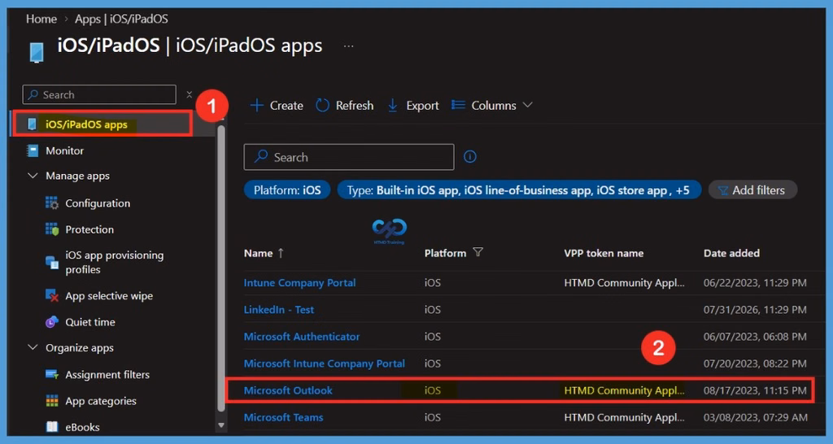Click the iOS app provisioning profiles icon
Image resolution: width=833 pixels, height=444 pixels.
pyautogui.click(x=52, y=263)
